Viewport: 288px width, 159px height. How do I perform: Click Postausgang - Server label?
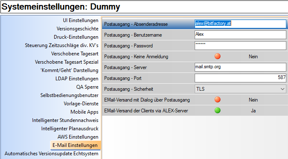(125, 67)
